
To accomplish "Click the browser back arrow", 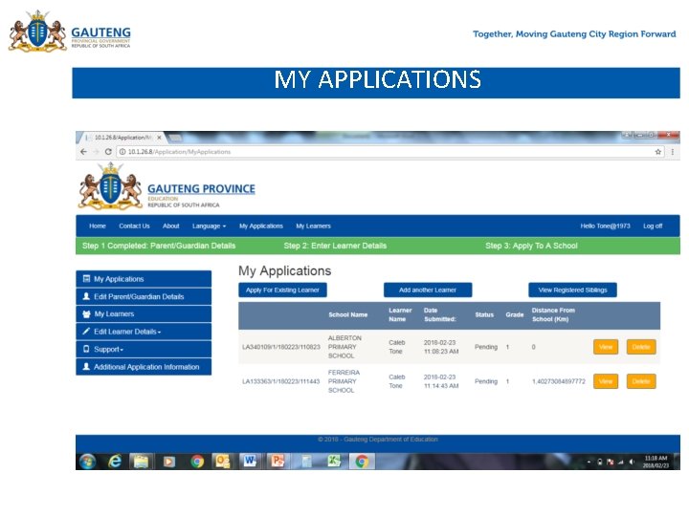I will point(83,152).
